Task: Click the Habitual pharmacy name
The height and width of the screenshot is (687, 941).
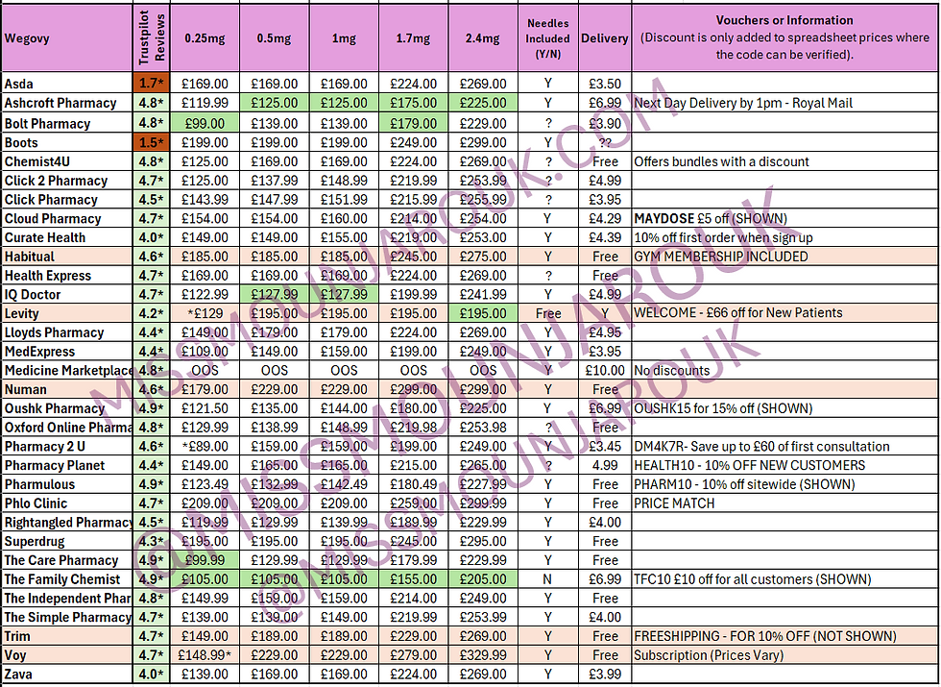Action: tap(66, 257)
